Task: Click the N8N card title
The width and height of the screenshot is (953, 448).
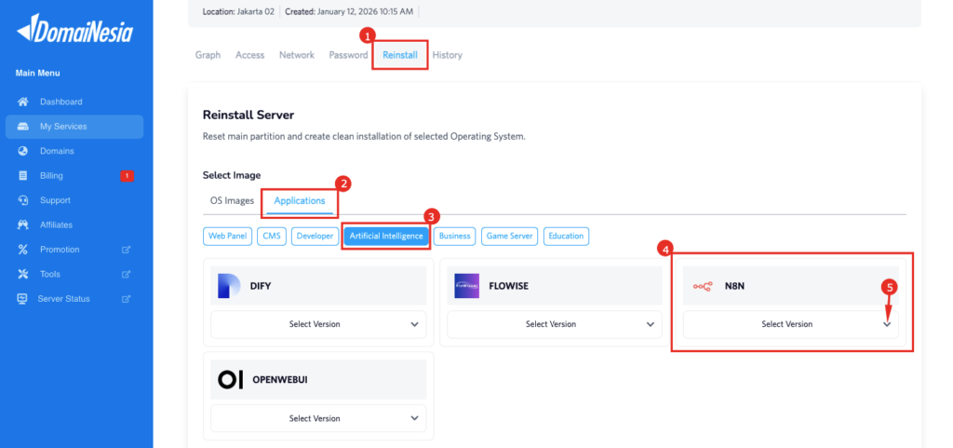Action: coord(735,286)
